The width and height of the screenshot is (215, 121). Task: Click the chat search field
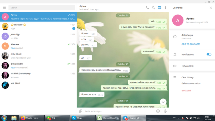(42, 8)
